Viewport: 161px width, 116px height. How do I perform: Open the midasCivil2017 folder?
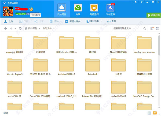coord(118,89)
